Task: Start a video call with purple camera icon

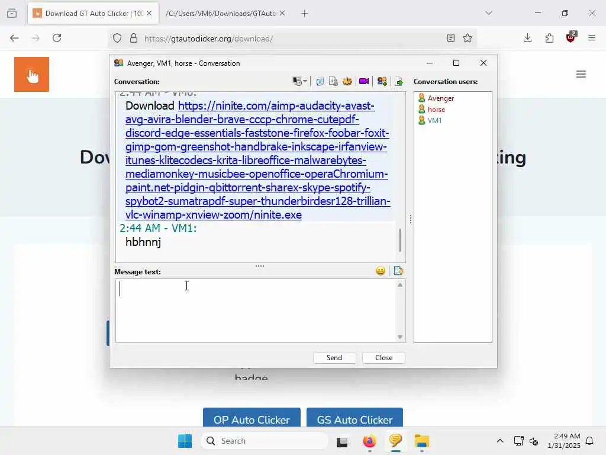Action: click(x=364, y=81)
